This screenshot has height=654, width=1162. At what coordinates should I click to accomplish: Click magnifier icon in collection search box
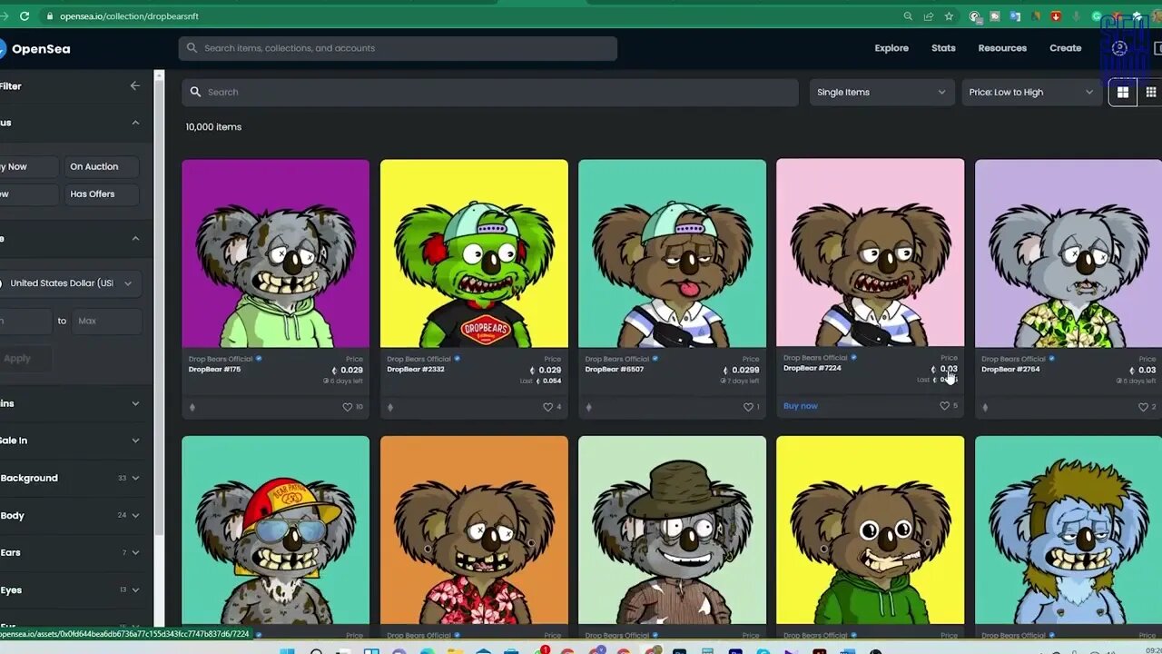195,92
